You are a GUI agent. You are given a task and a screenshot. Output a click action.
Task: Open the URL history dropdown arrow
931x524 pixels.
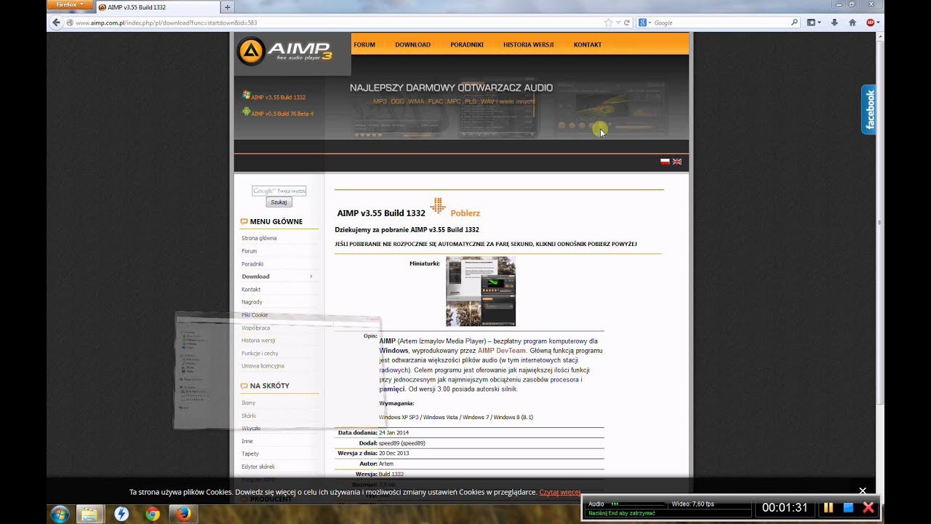(x=618, y=23)
